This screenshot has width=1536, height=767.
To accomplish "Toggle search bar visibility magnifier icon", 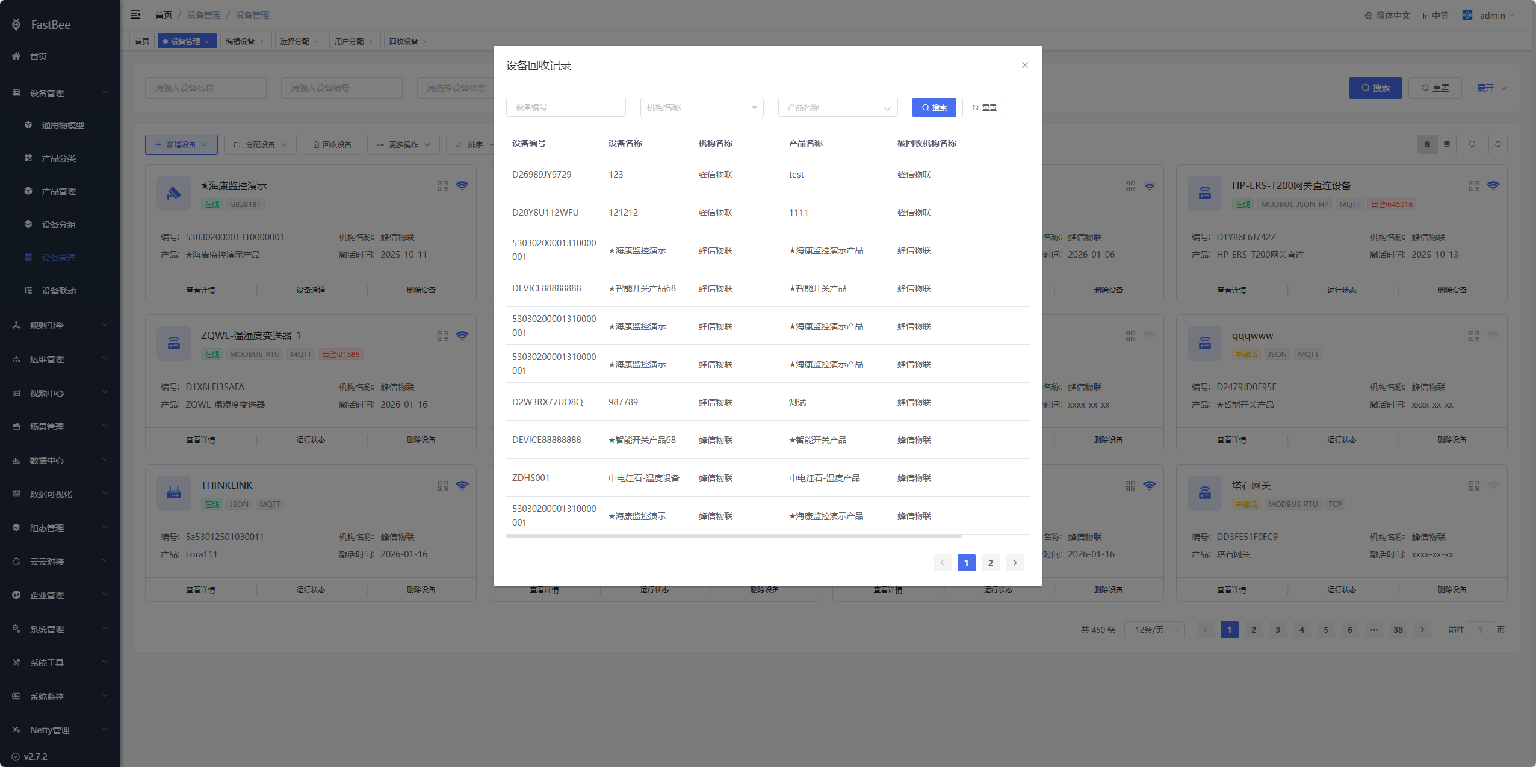I will (1472, 144).
